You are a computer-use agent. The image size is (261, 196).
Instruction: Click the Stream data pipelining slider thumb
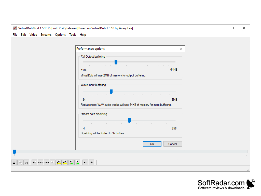tap(129, 121)
